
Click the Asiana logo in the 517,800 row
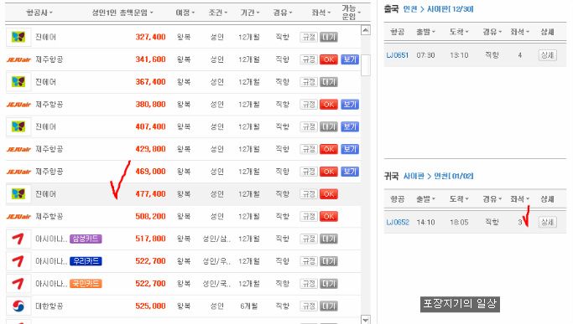tap(18, 239)
